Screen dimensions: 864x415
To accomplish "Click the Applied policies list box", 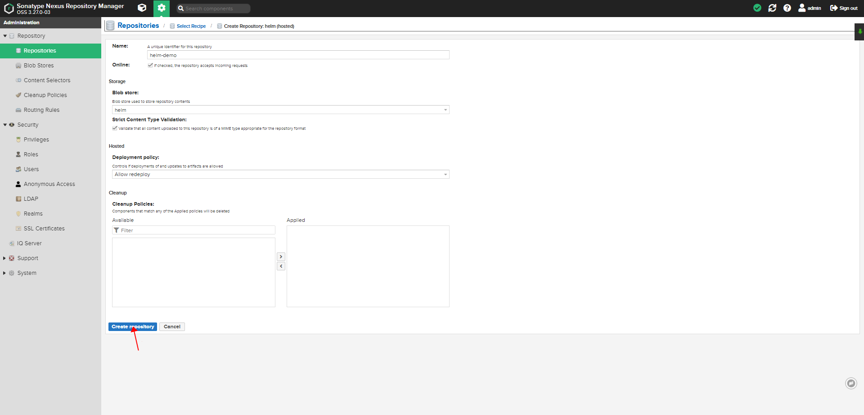I will tap(368, 266).
